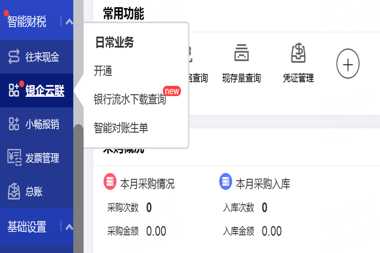380x253 pixels.
Task: Click the sidebar vertical scrollbar
Action: [78, 187]
